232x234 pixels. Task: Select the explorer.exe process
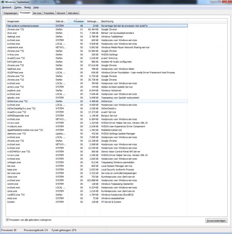pyautogui.click(x=97, y=91)
